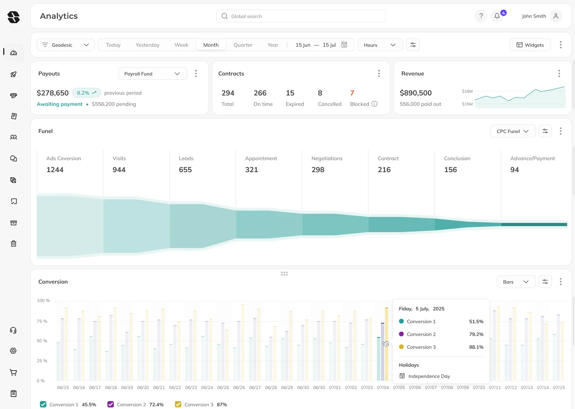The height and width of the screenshot is (409, 575).
Task: Open the Dashboard analytics icon in sidebar
Action: pyautogui.click(x=14, y=52)
